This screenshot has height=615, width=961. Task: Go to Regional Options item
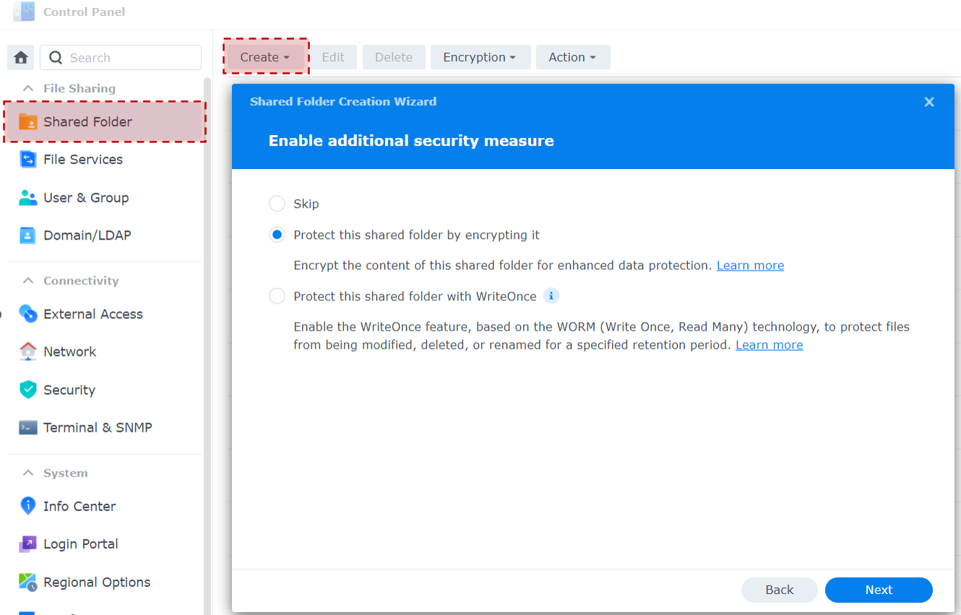tap(85, 583)
